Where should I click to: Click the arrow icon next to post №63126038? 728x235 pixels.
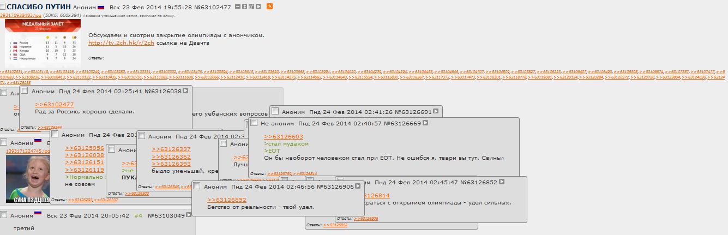tap(185, 91)
